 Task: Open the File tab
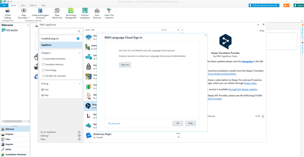tap(4, 5)
